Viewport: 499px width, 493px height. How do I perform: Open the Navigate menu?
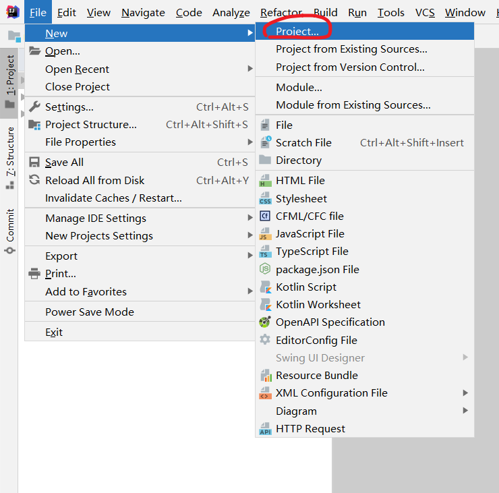(143, 12)
